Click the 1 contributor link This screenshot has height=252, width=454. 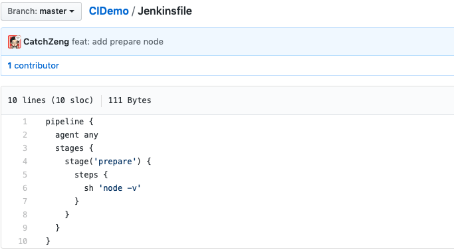pyautogui.click(x=33, y=66)
